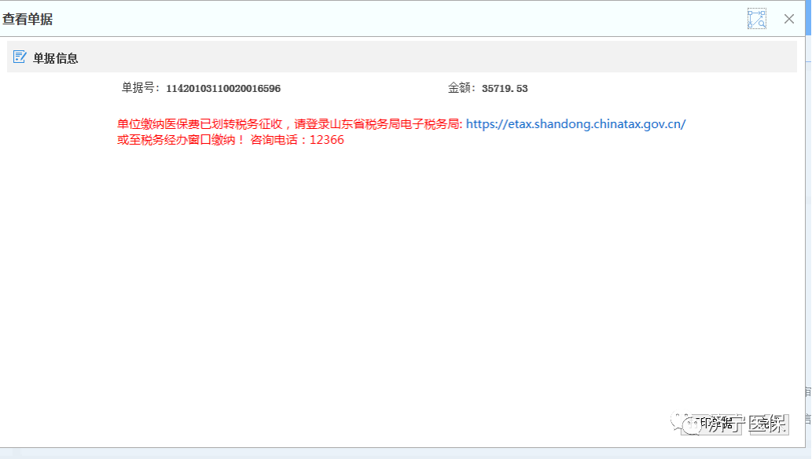Select bill number 11420103110020016596

pos(223,89)
